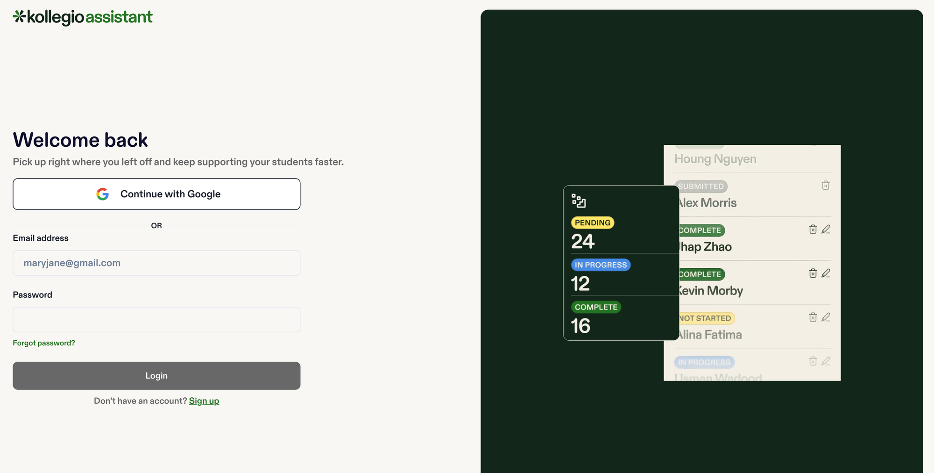This screenshot has width=934, height=473.
Task: Open the Sign up link
Action: tap(204, 401)
